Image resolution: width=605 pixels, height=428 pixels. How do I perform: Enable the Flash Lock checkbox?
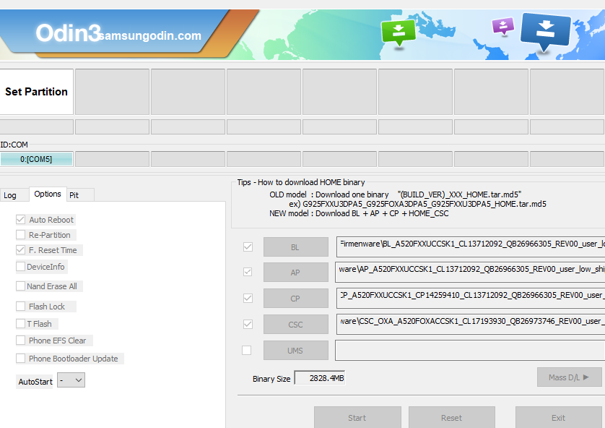20,307
